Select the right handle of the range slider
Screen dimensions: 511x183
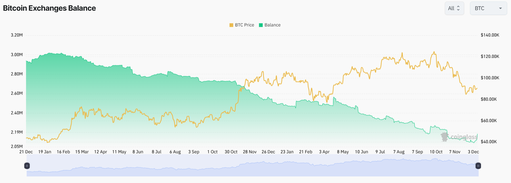(478, 166)
